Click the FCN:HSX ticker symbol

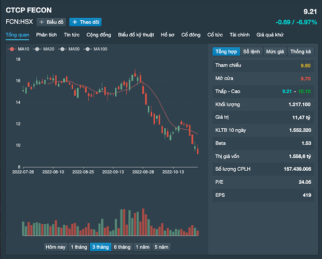(19, 22)
